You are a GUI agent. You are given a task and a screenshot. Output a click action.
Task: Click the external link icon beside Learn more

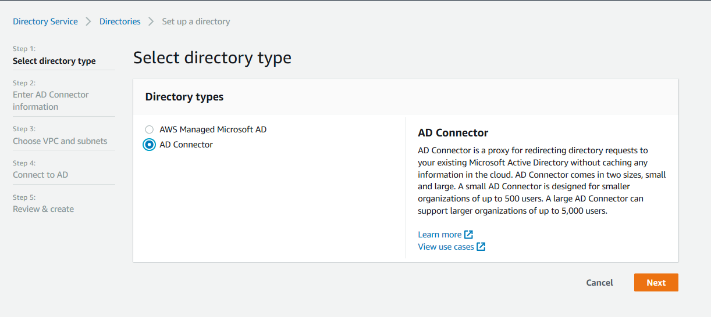pyautogui.click(x=468, y=235)
